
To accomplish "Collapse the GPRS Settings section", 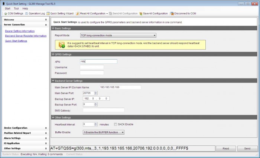I will [x=53, y=54].
